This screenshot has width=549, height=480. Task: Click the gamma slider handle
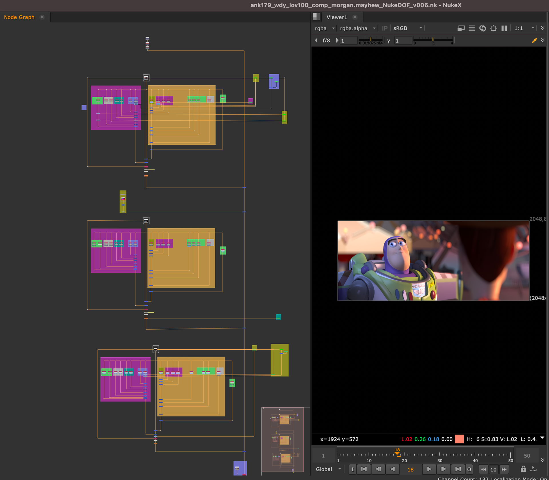click(x=433, y=39)
